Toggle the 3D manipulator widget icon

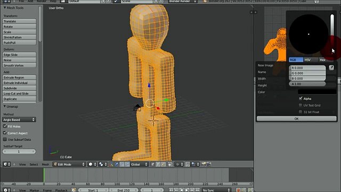pos(111,164)
